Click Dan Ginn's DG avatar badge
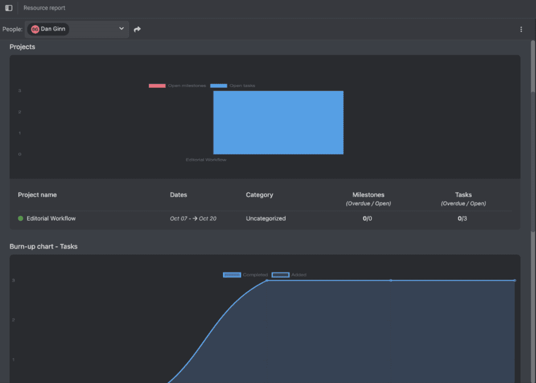Image resolution: width=536 pixels, height=383 pixels. click(x=35, y=29)
